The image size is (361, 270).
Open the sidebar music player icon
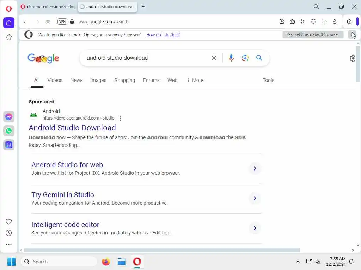pos(9,145)
